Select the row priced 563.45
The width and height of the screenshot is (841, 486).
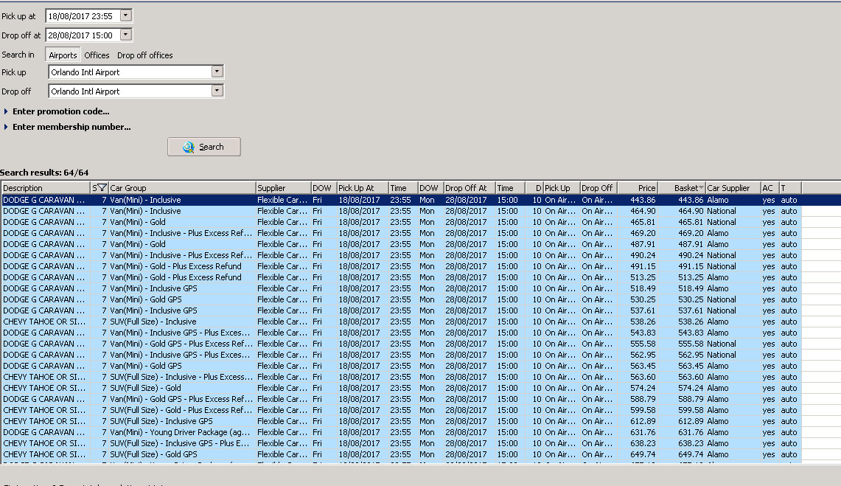tap(401, 366)
